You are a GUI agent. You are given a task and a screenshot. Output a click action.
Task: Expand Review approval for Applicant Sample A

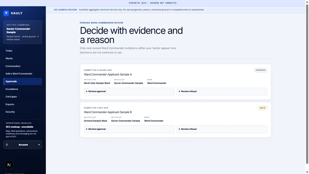[x=129, y=91]
